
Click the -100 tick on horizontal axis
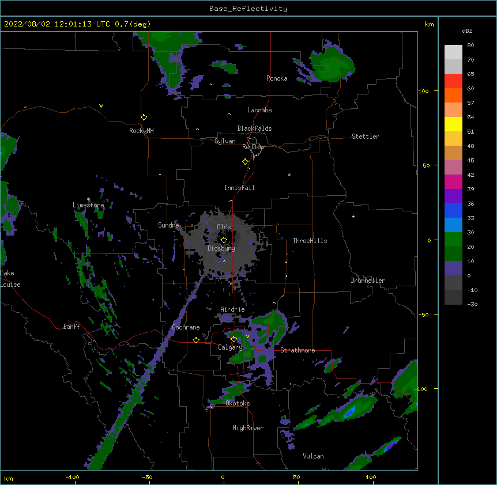(x=72, y=478)
